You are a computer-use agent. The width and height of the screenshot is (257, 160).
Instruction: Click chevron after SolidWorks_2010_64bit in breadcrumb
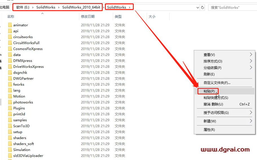104,7
